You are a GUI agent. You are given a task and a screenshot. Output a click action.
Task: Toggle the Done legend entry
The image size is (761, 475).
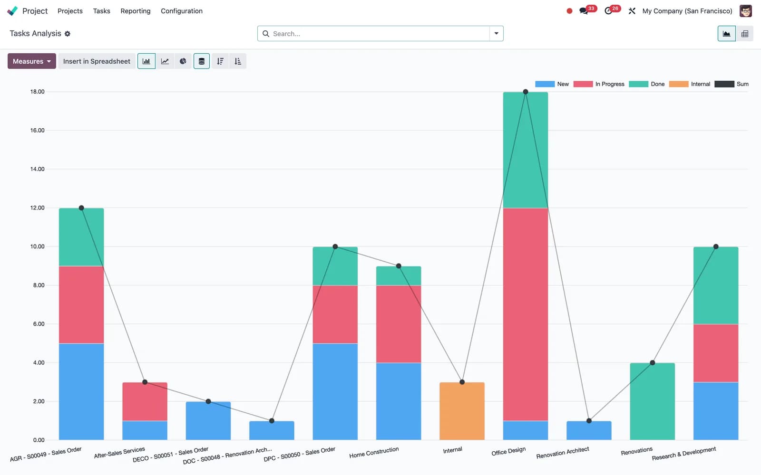[x=647, y=84]
